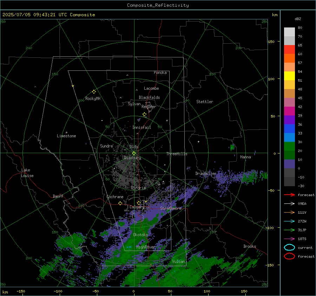Select the green 31JP arrow legend entry
Screen dimensions: 316x296
[x=289, y=230]
